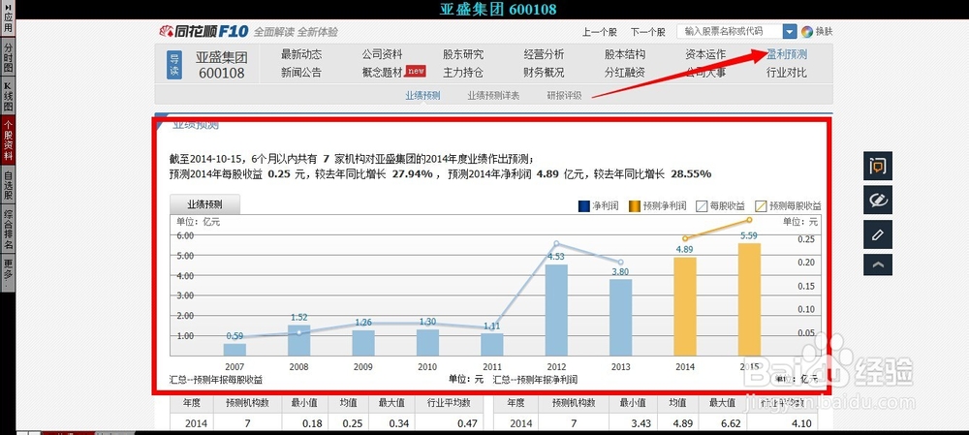Open the 问 question sidebar icon
Image resolution: width=969 pixels, height=435 pixels.
click(x=878, y=166)
